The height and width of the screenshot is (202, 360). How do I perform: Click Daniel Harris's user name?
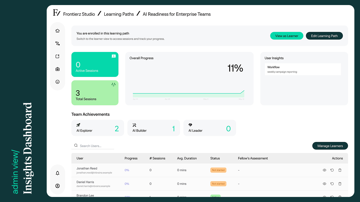pos(85,182)
